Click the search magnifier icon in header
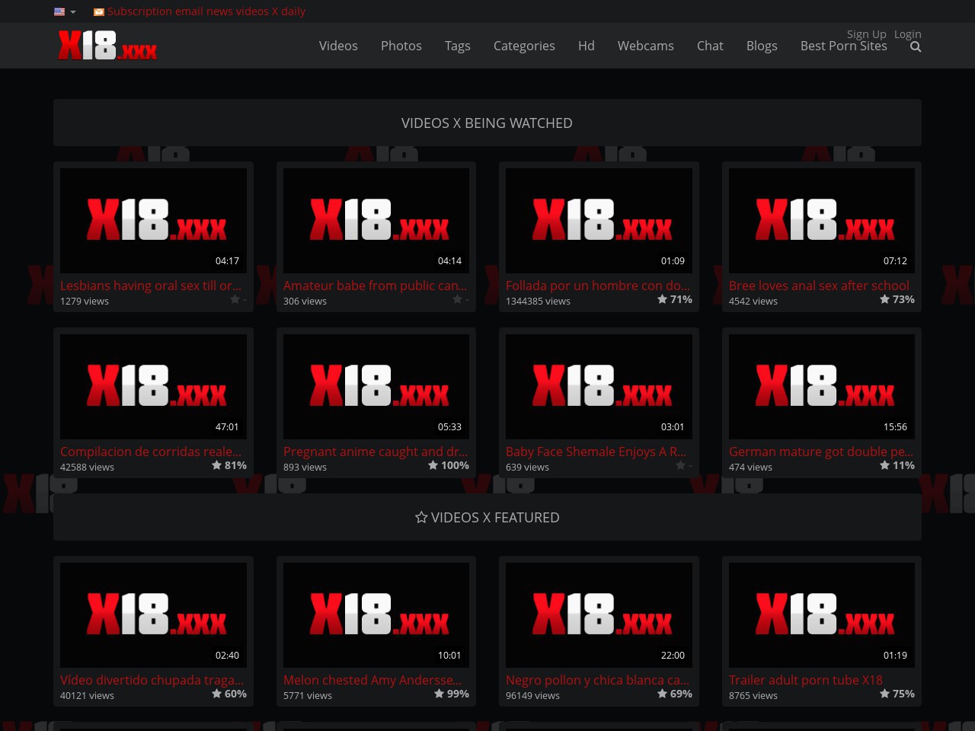975x731 pixels. coord(916,47)
